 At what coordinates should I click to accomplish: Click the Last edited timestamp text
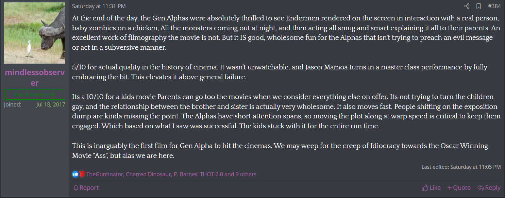point(461,167)
